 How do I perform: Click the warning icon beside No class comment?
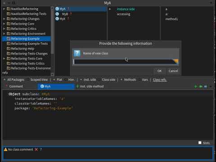pyautogui.click(x=5, y=149)
